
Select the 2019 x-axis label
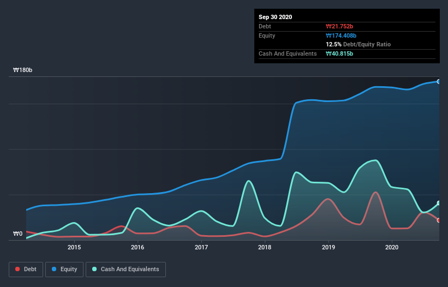tap(328, 247)
